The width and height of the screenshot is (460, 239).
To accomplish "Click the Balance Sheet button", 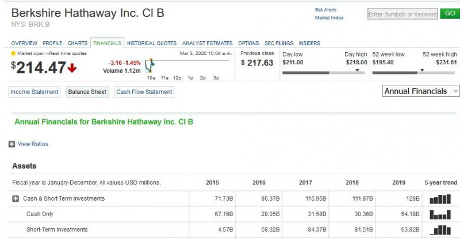I will pos(87,92).
